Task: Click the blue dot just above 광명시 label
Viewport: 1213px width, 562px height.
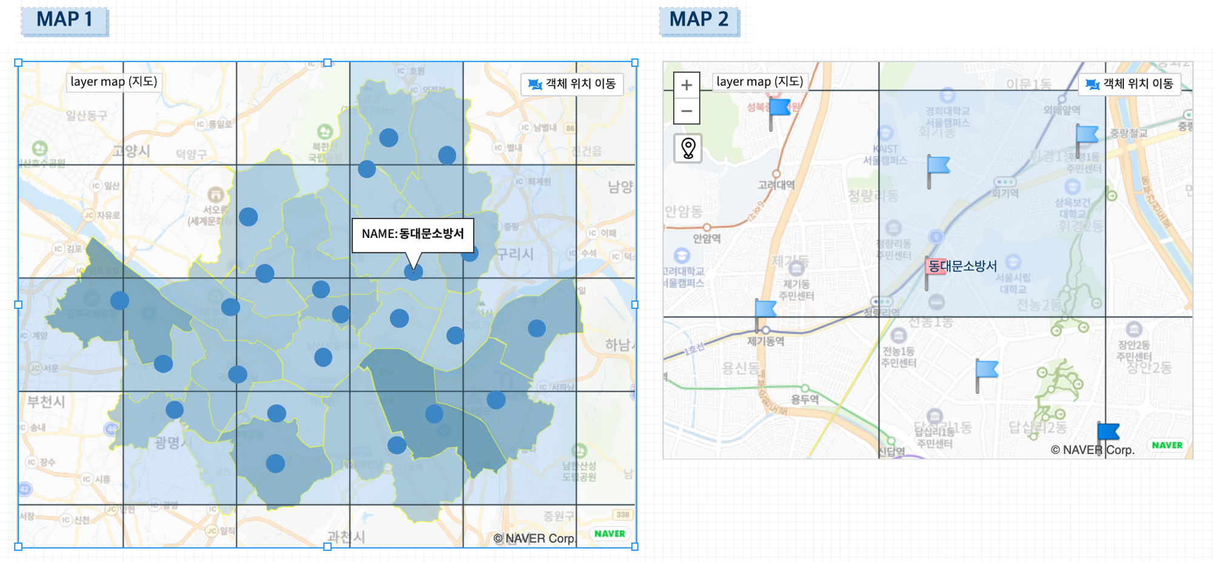Action: click(x=175, y=410)
